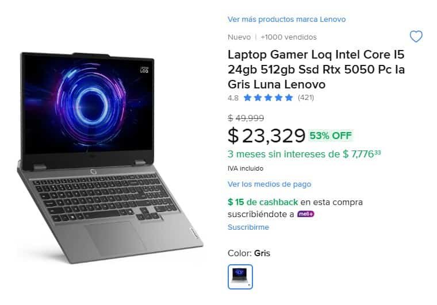Click the $23,329 current price

(266, 136)
